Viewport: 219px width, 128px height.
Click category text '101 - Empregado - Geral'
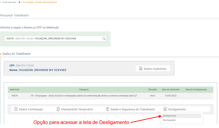coord(84,96)
